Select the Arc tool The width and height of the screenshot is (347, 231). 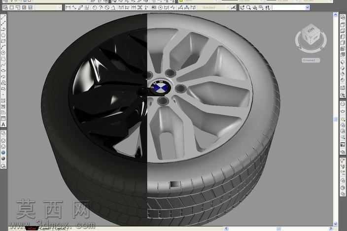click(x=3, y=47)
